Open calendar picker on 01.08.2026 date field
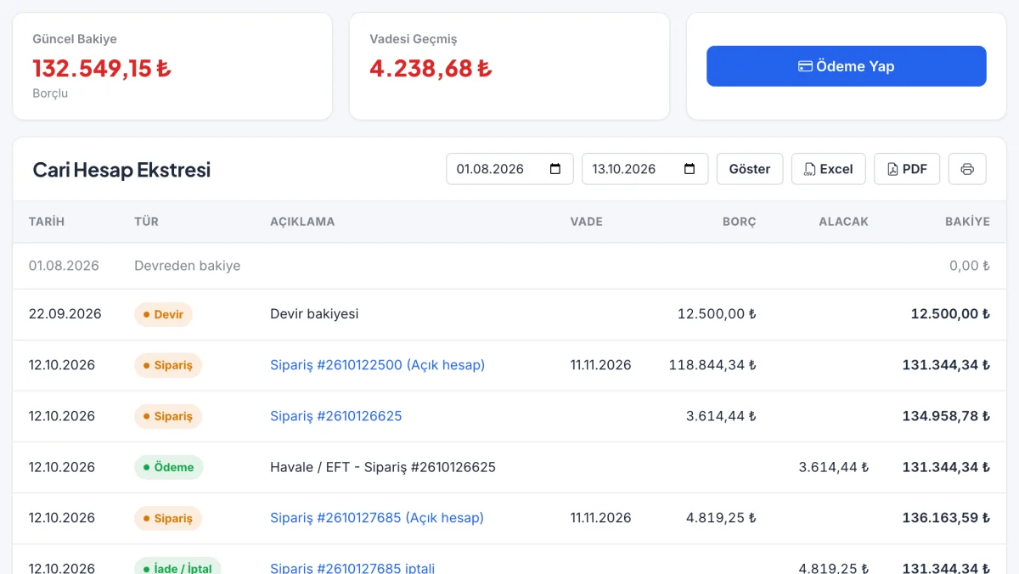 click(x=555, y=169)
